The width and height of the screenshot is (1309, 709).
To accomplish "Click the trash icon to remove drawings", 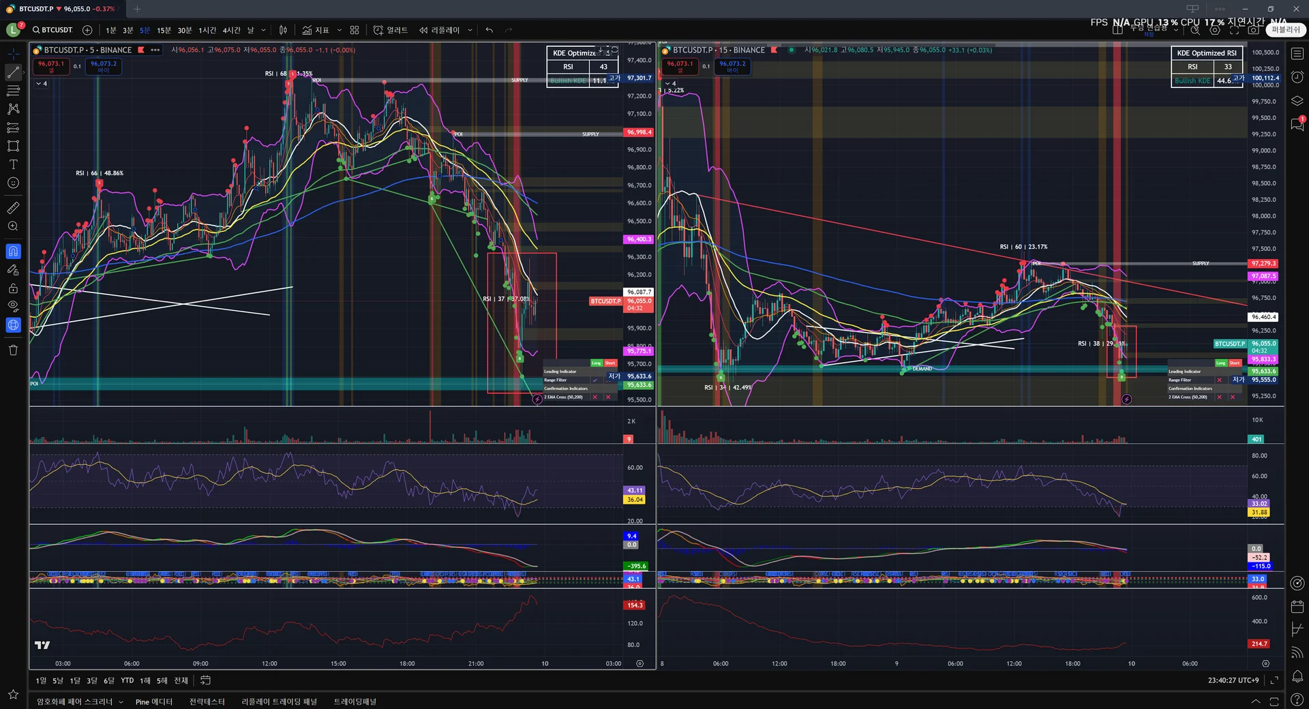I will pos(13,350).
